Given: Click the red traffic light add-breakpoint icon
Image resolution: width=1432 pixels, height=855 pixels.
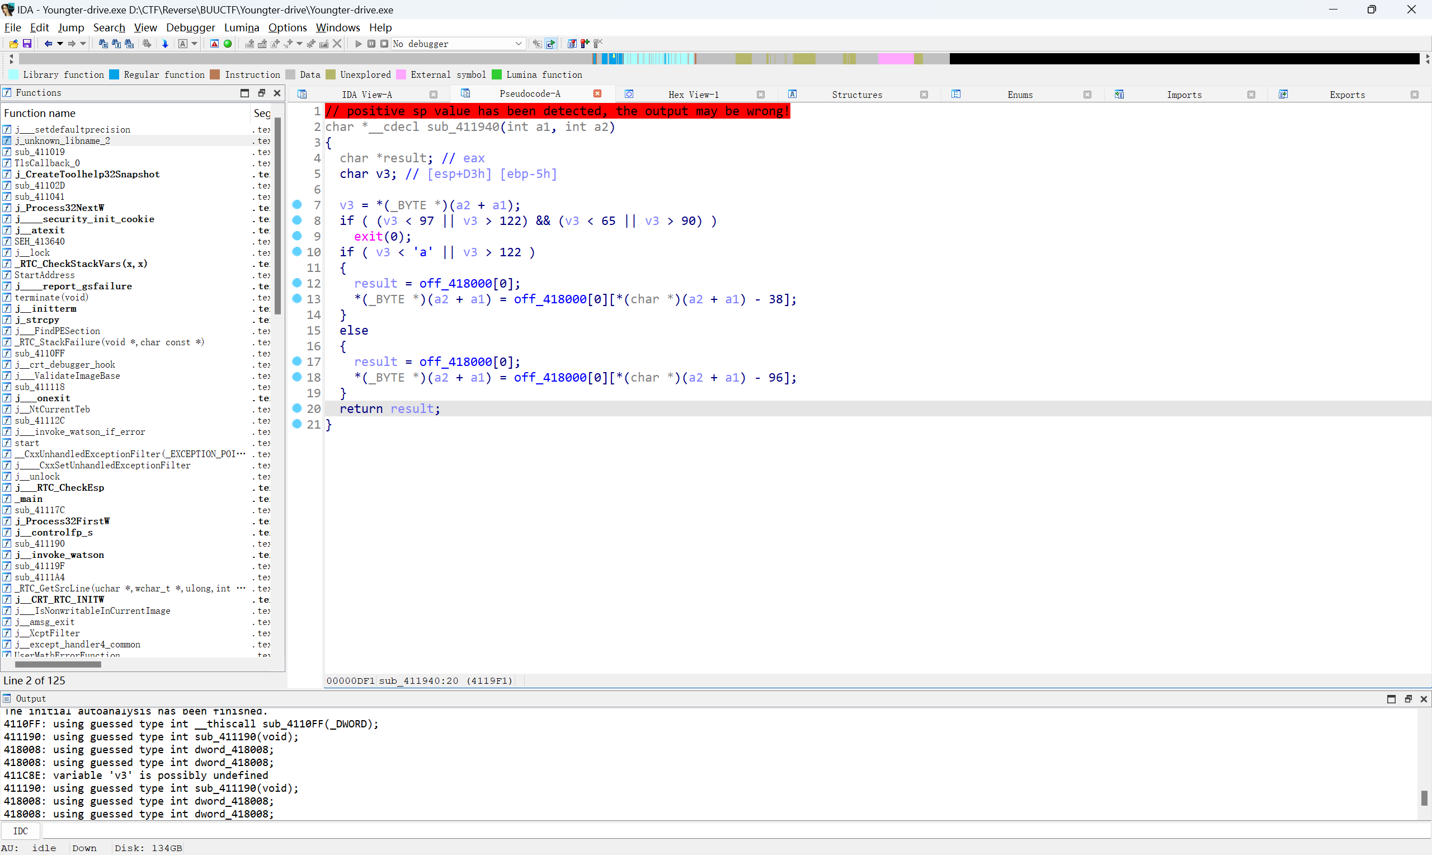Looking at the screenshot, I should [x=585, y=44].
